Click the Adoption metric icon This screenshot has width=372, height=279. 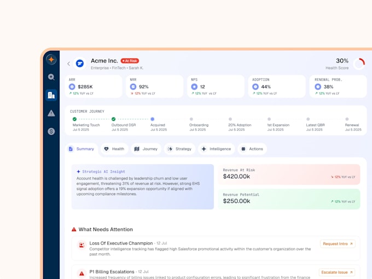(255, 86)
